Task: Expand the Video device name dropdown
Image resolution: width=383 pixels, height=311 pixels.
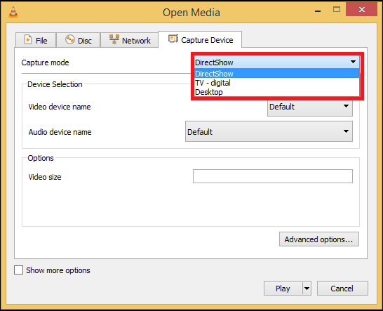Action: 310,107
